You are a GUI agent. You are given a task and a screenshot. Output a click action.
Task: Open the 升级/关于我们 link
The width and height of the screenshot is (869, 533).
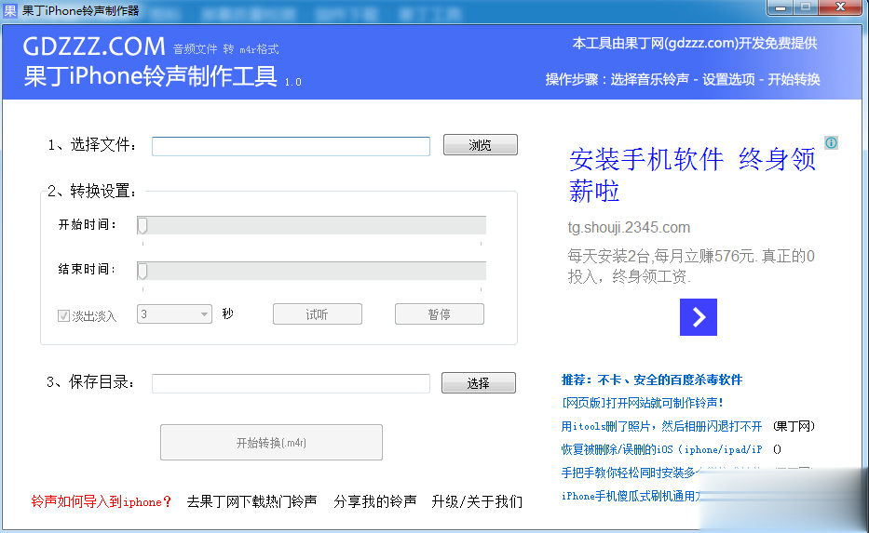(x=477, y=502)
